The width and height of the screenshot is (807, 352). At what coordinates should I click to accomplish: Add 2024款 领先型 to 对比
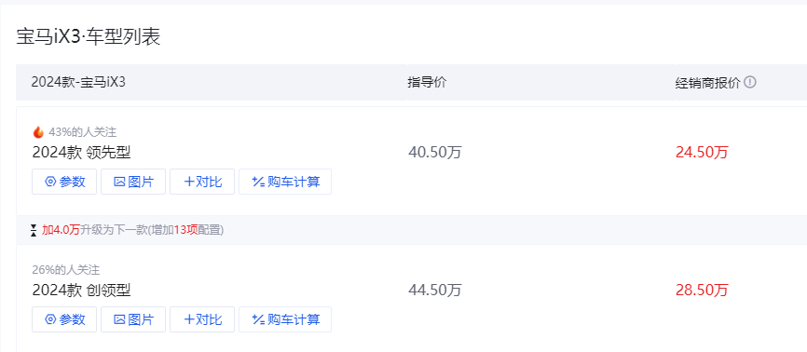202,182
